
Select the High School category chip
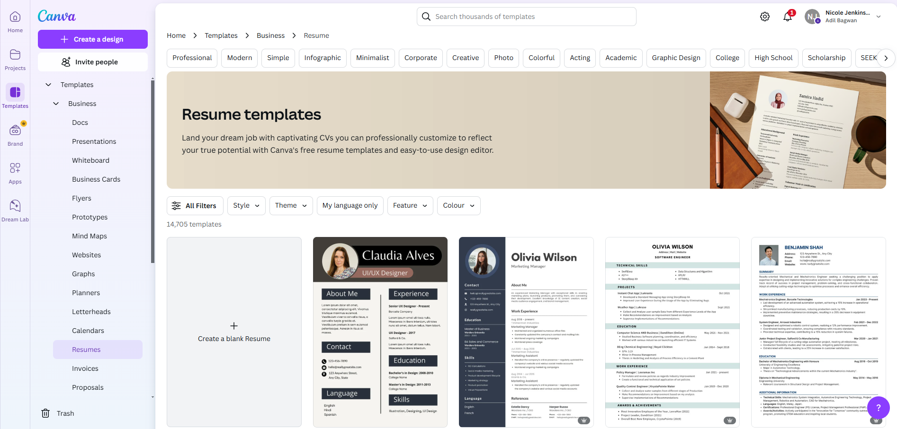pyautogui.click(x=773, y=58)
